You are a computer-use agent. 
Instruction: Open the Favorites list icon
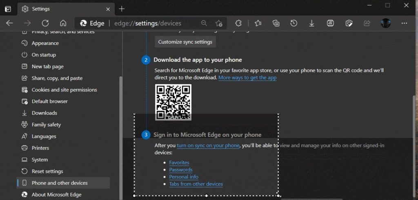[258, 23]
